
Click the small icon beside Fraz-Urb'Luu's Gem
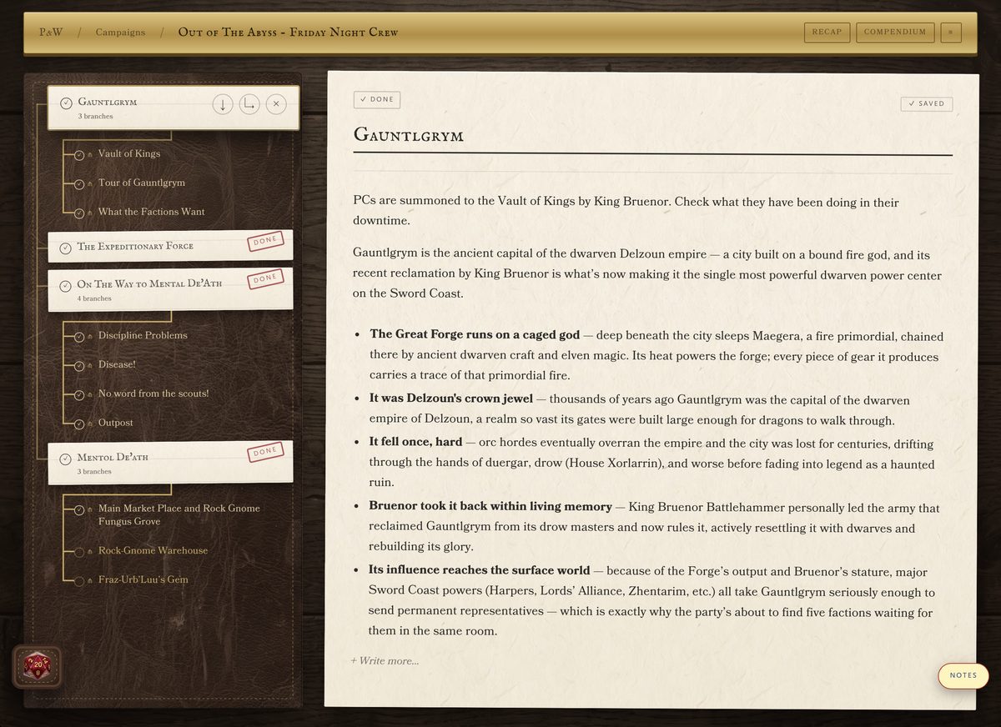[90, 581]
